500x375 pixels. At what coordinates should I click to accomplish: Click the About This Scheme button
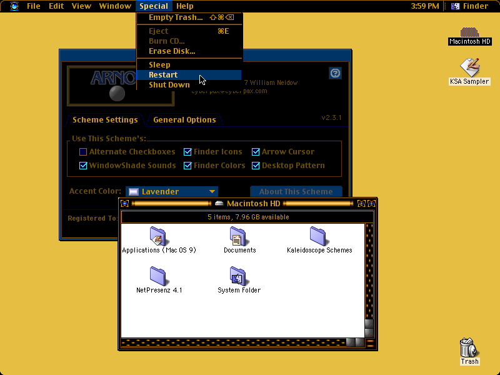(x=296, y=192)
